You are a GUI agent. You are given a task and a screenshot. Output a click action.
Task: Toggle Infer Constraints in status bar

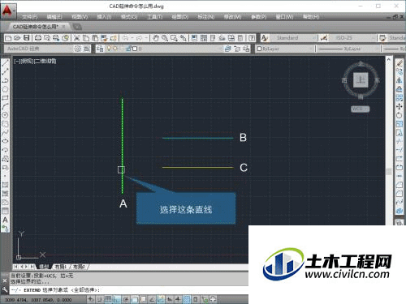(90, 299)
